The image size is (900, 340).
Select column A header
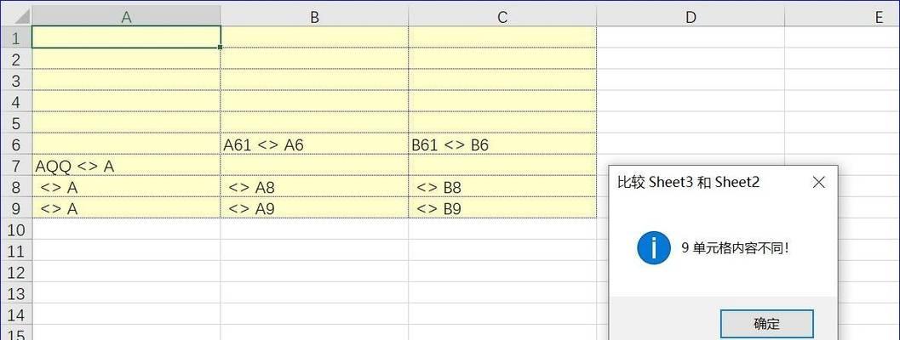pyautogui.click(x=126, y=17)
